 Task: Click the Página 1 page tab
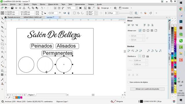point(32,95)
